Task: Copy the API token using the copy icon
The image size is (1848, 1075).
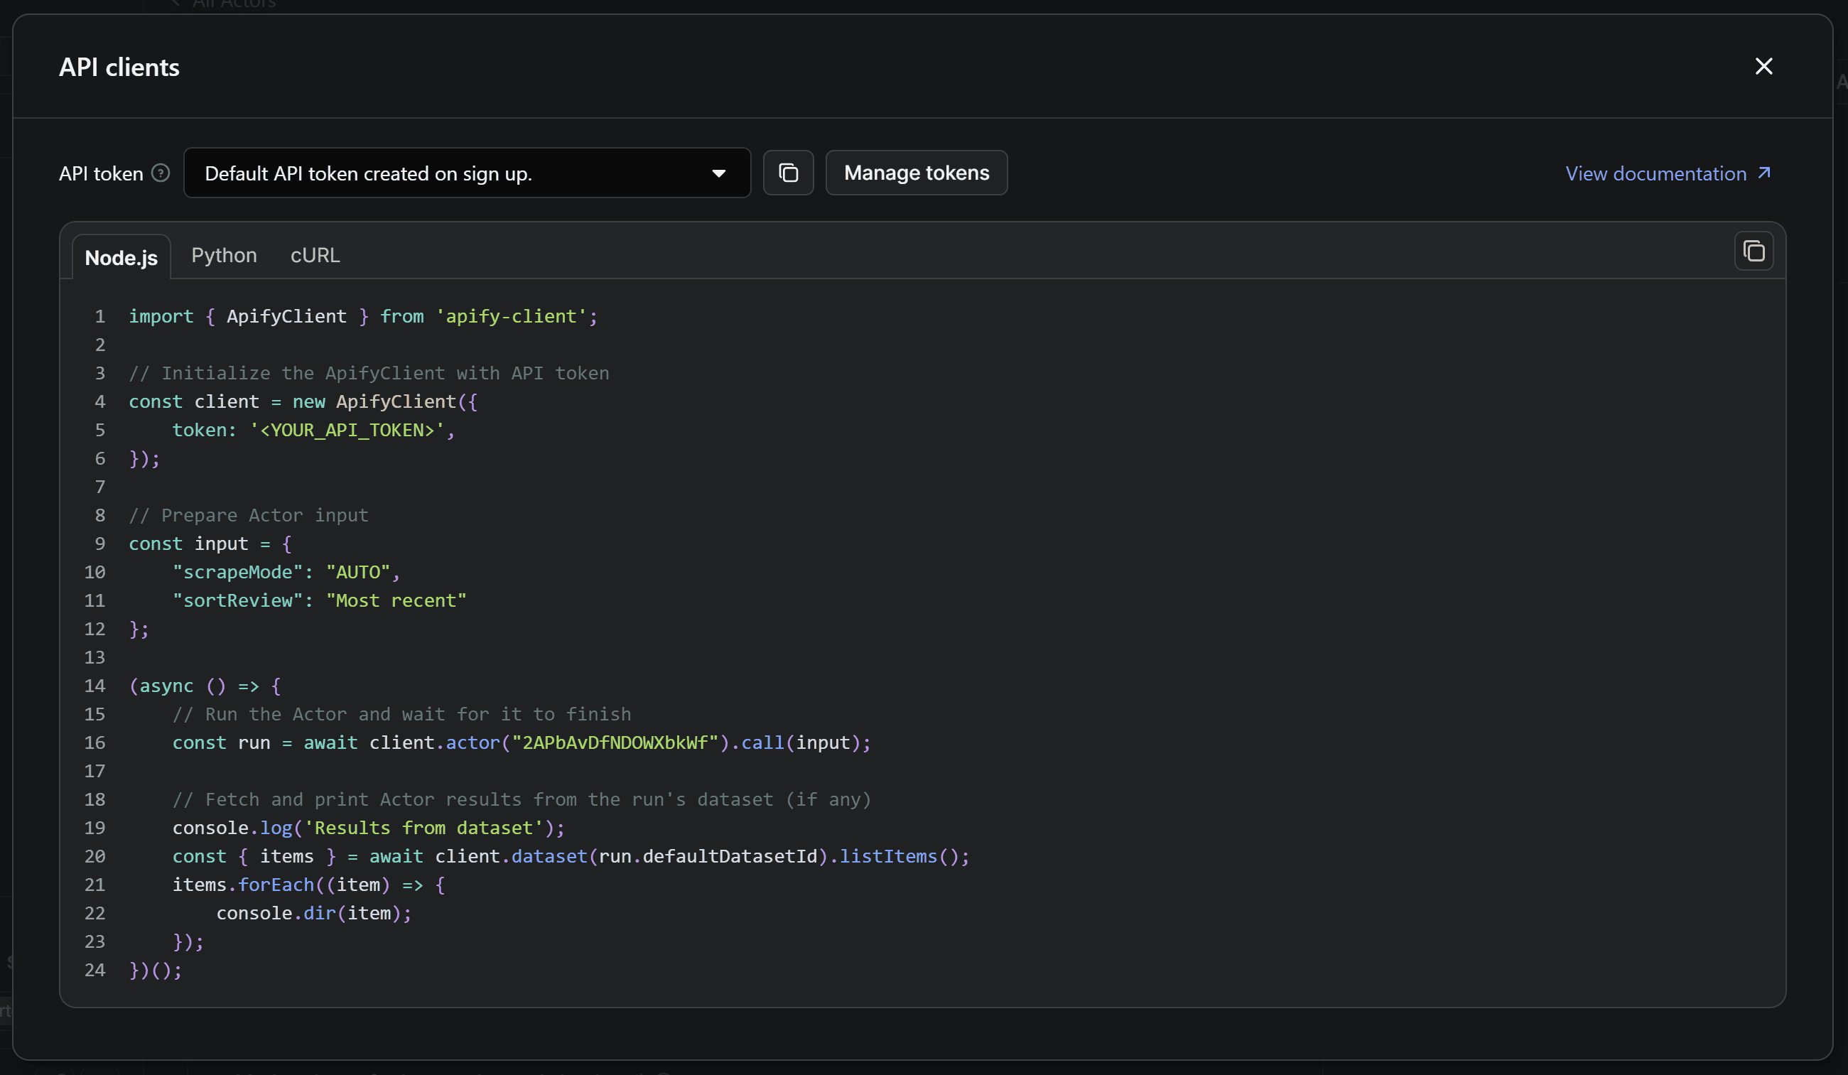Action: [x=789, y=173]
